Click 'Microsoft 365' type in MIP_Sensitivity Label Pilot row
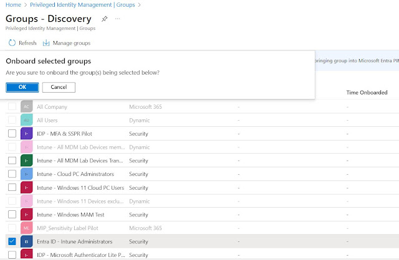The image size is (399, 260). (x=145, y=228)
